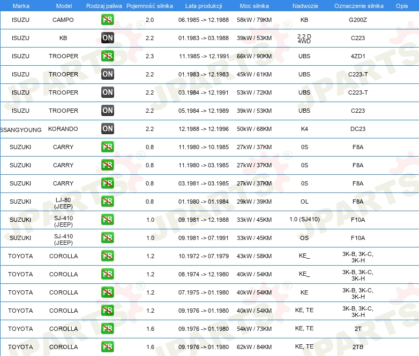Click petrol icon in COROLLA 2T engine row
This screenshot has width=419, height=356.
107,329
